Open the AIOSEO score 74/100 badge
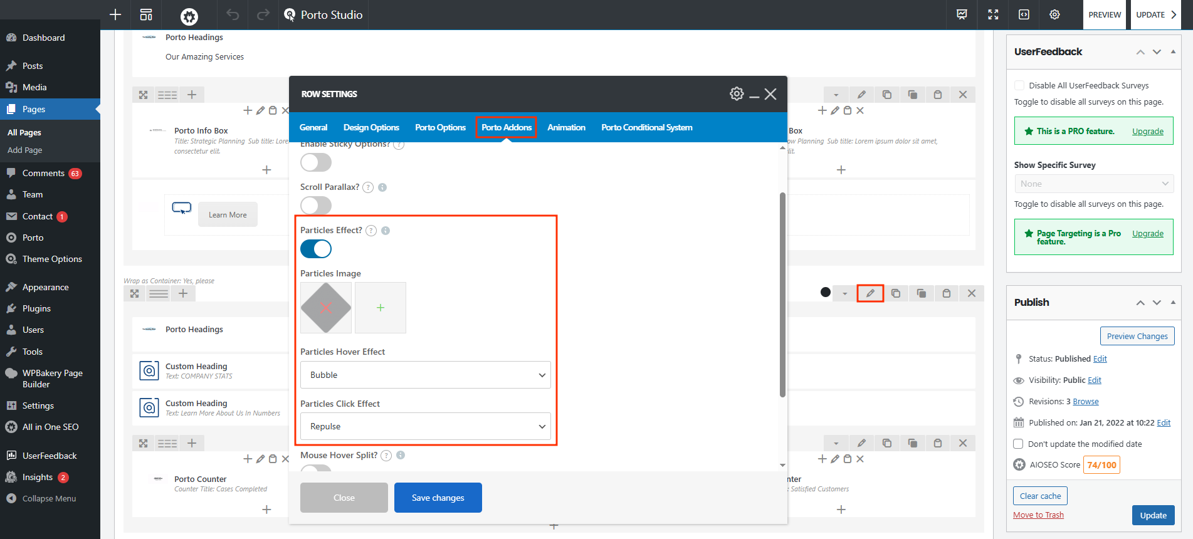Image resolution: width=1193 pixels, height=539 pixels. 1101,464
